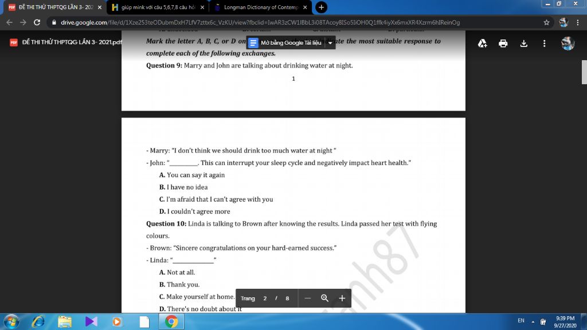Click the EN language indicator
587x330 pixels.
[x=521, y=321]
